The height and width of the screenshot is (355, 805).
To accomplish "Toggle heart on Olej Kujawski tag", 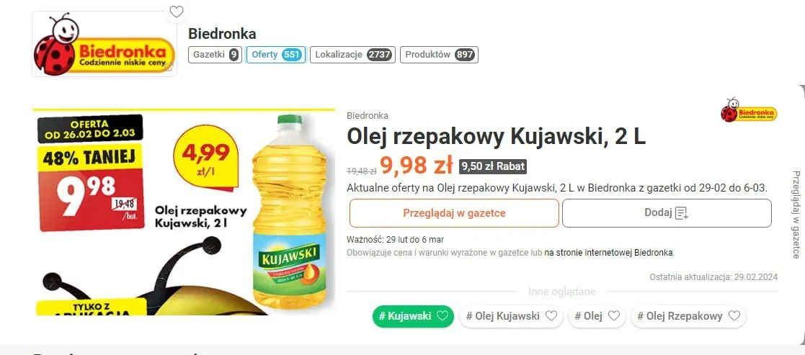I will coord(551,316).
